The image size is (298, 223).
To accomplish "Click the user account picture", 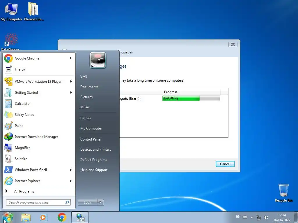I will [x=98, y=60].
